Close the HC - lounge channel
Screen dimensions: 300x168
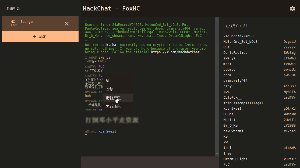pos(66,24)
